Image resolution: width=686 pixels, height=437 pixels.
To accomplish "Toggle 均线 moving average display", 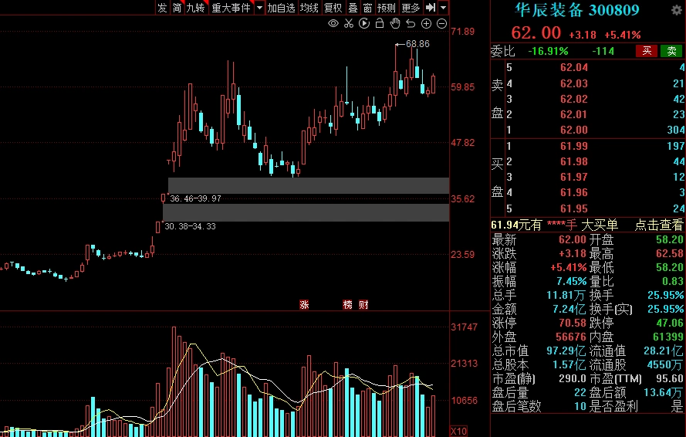I will (x=309, y=8).
